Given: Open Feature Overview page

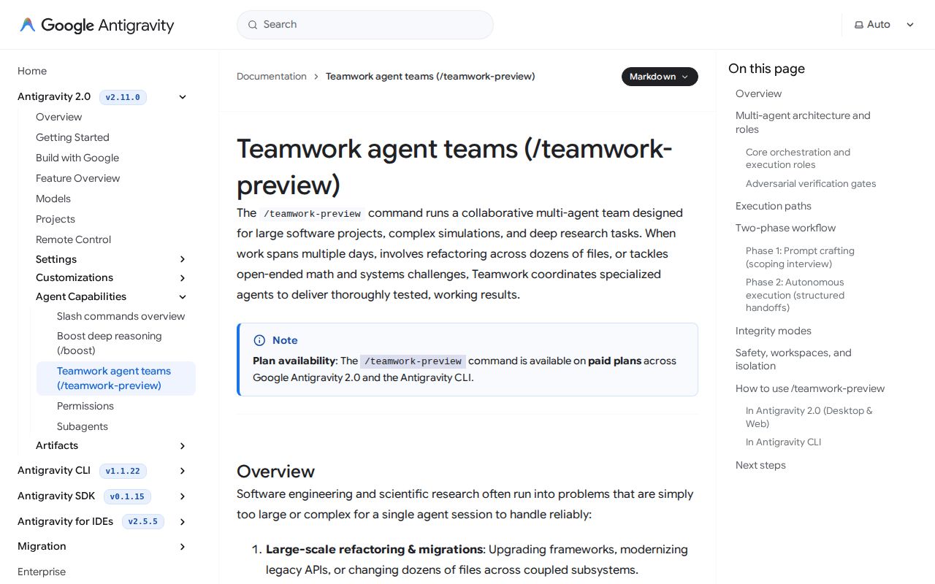Looking at the screenshot, I should pos(77,178).
